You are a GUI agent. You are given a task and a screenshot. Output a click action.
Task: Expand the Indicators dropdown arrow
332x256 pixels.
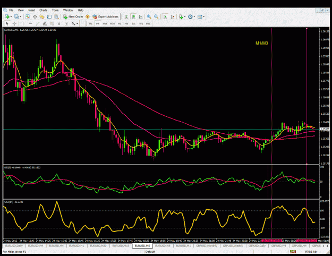pyautogui.click(x=185, y=16)
